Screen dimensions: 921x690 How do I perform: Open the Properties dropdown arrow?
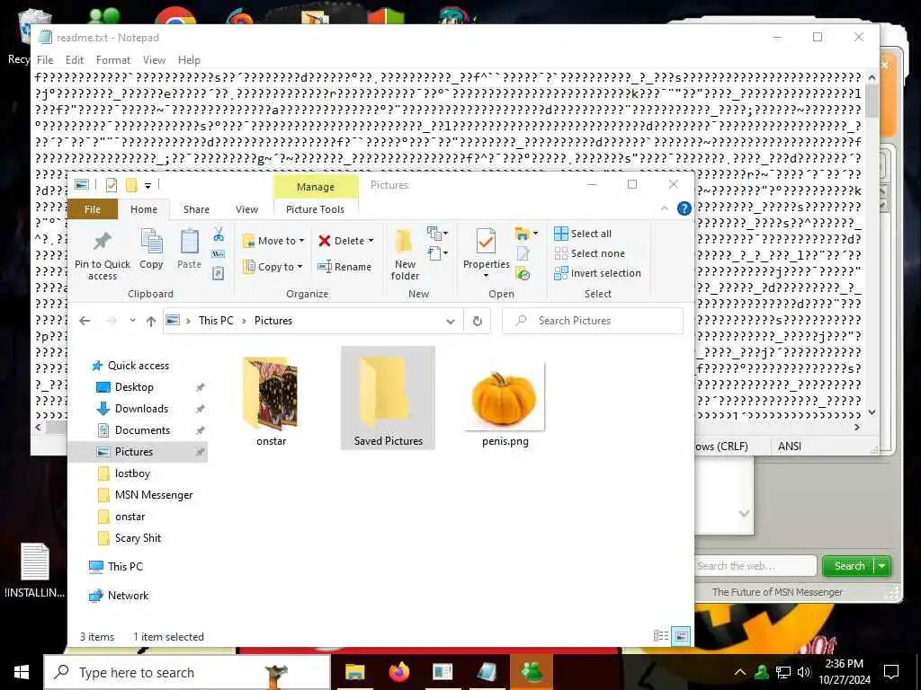(486, 276)
